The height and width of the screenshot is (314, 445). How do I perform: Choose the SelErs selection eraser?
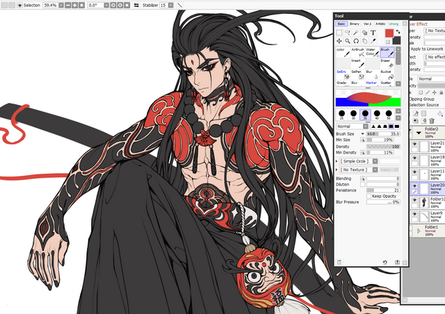[343, 74]
